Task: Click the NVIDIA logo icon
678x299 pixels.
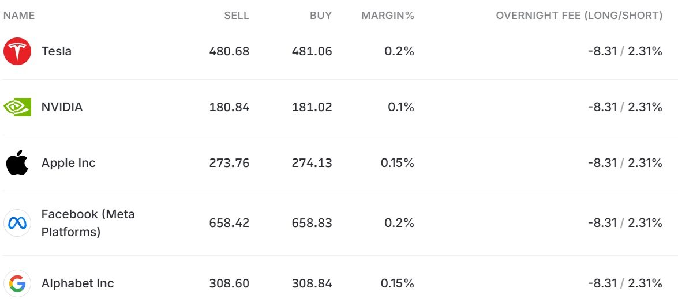Action: click(x=17, y=107)
